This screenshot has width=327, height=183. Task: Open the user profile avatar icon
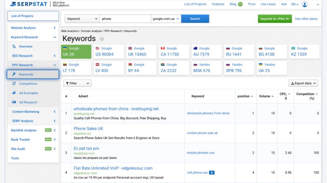pyautogui.click(x=304, y=4)
